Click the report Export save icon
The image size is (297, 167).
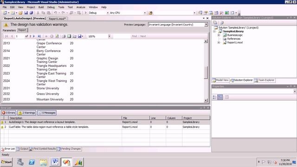[x=79, y=36]
